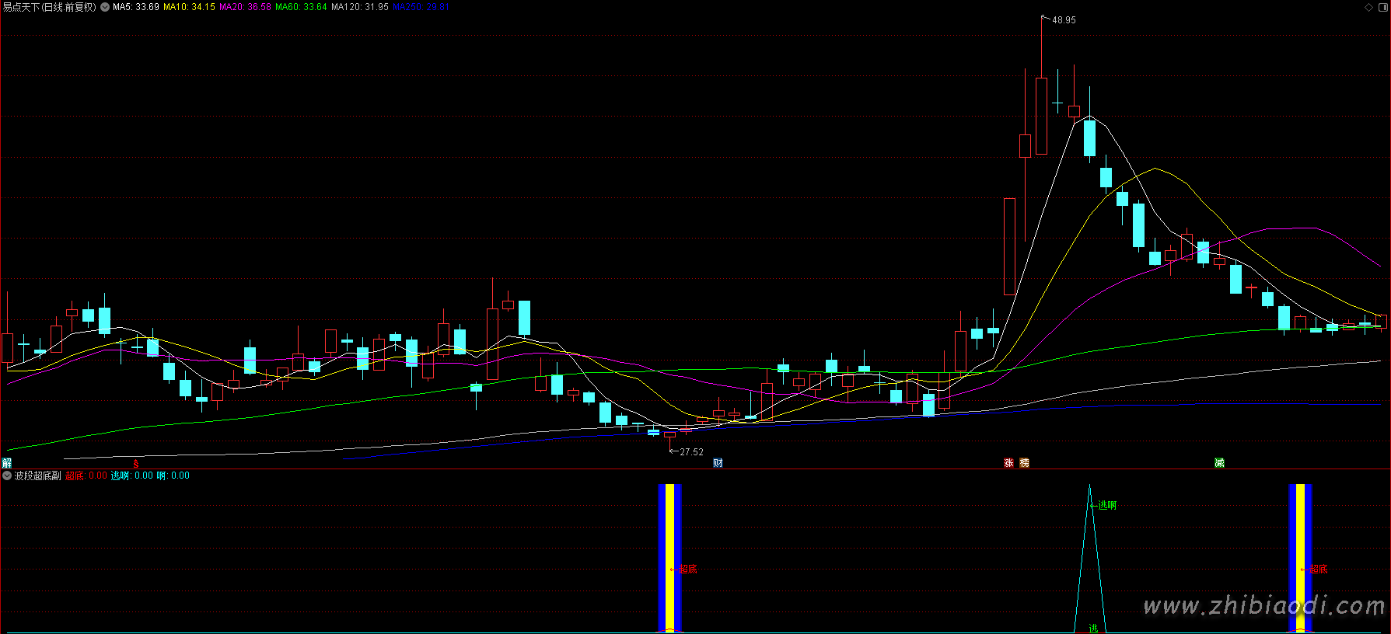The height and width of the screenshot is (634, 1391).
Task: Click the orange 榜 event marker
Action: [x=1024, y=463]
